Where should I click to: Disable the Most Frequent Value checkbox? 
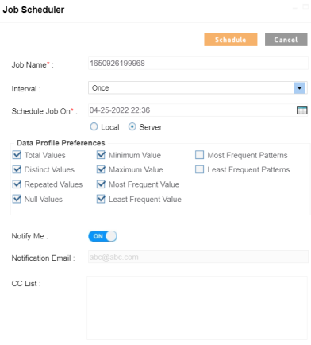pyautogui.click(x=101, y=184)
